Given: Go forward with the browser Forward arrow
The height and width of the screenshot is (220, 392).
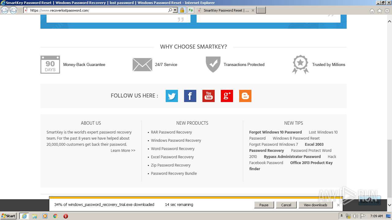Looking at the screenshot, I should [x=13, y=10].
